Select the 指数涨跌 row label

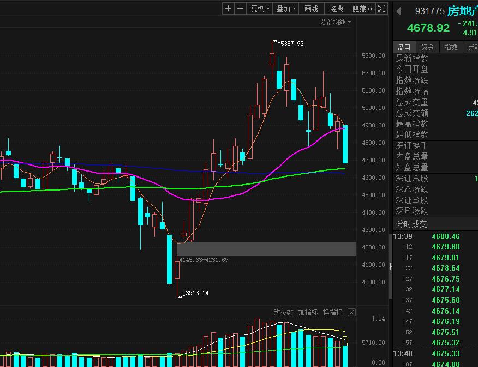(412, 81)
